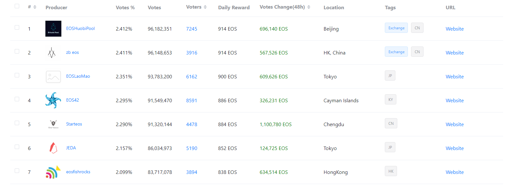
Task: Click the Starteos logo icon
Action: point(53,124)
